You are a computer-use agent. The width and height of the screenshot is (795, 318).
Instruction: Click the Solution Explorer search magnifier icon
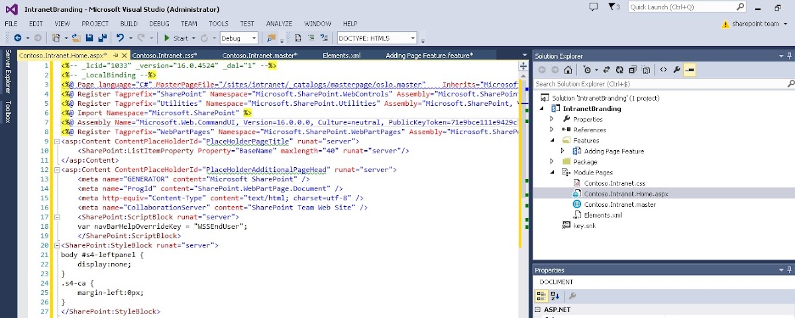(x=790, y=84)
